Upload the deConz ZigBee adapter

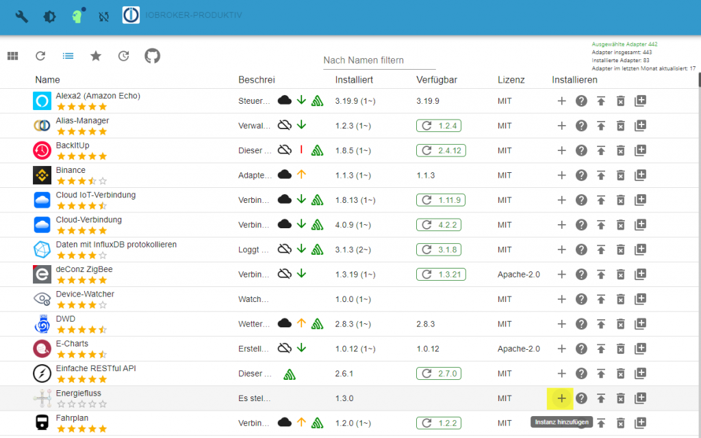point(601,274)
